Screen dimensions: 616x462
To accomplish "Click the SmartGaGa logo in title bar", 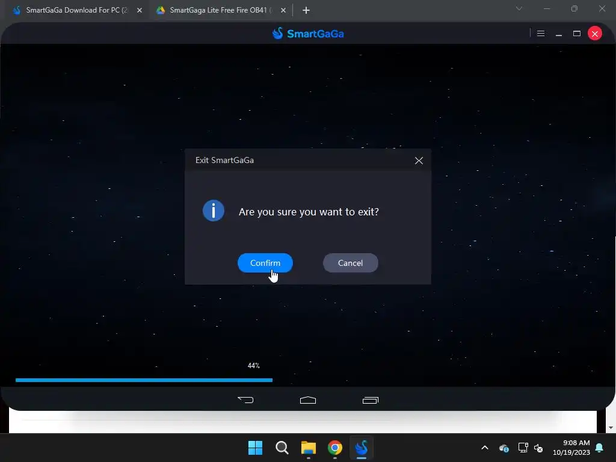I will [x=308, y=34].
